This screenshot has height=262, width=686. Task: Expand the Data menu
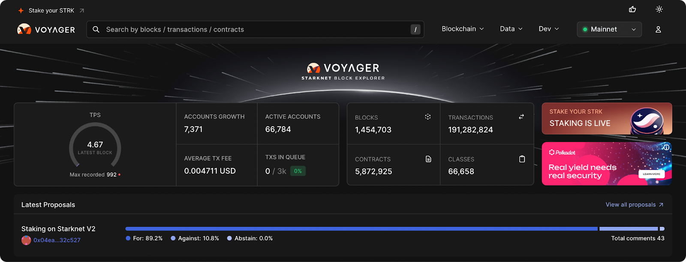tap(511, 29)
